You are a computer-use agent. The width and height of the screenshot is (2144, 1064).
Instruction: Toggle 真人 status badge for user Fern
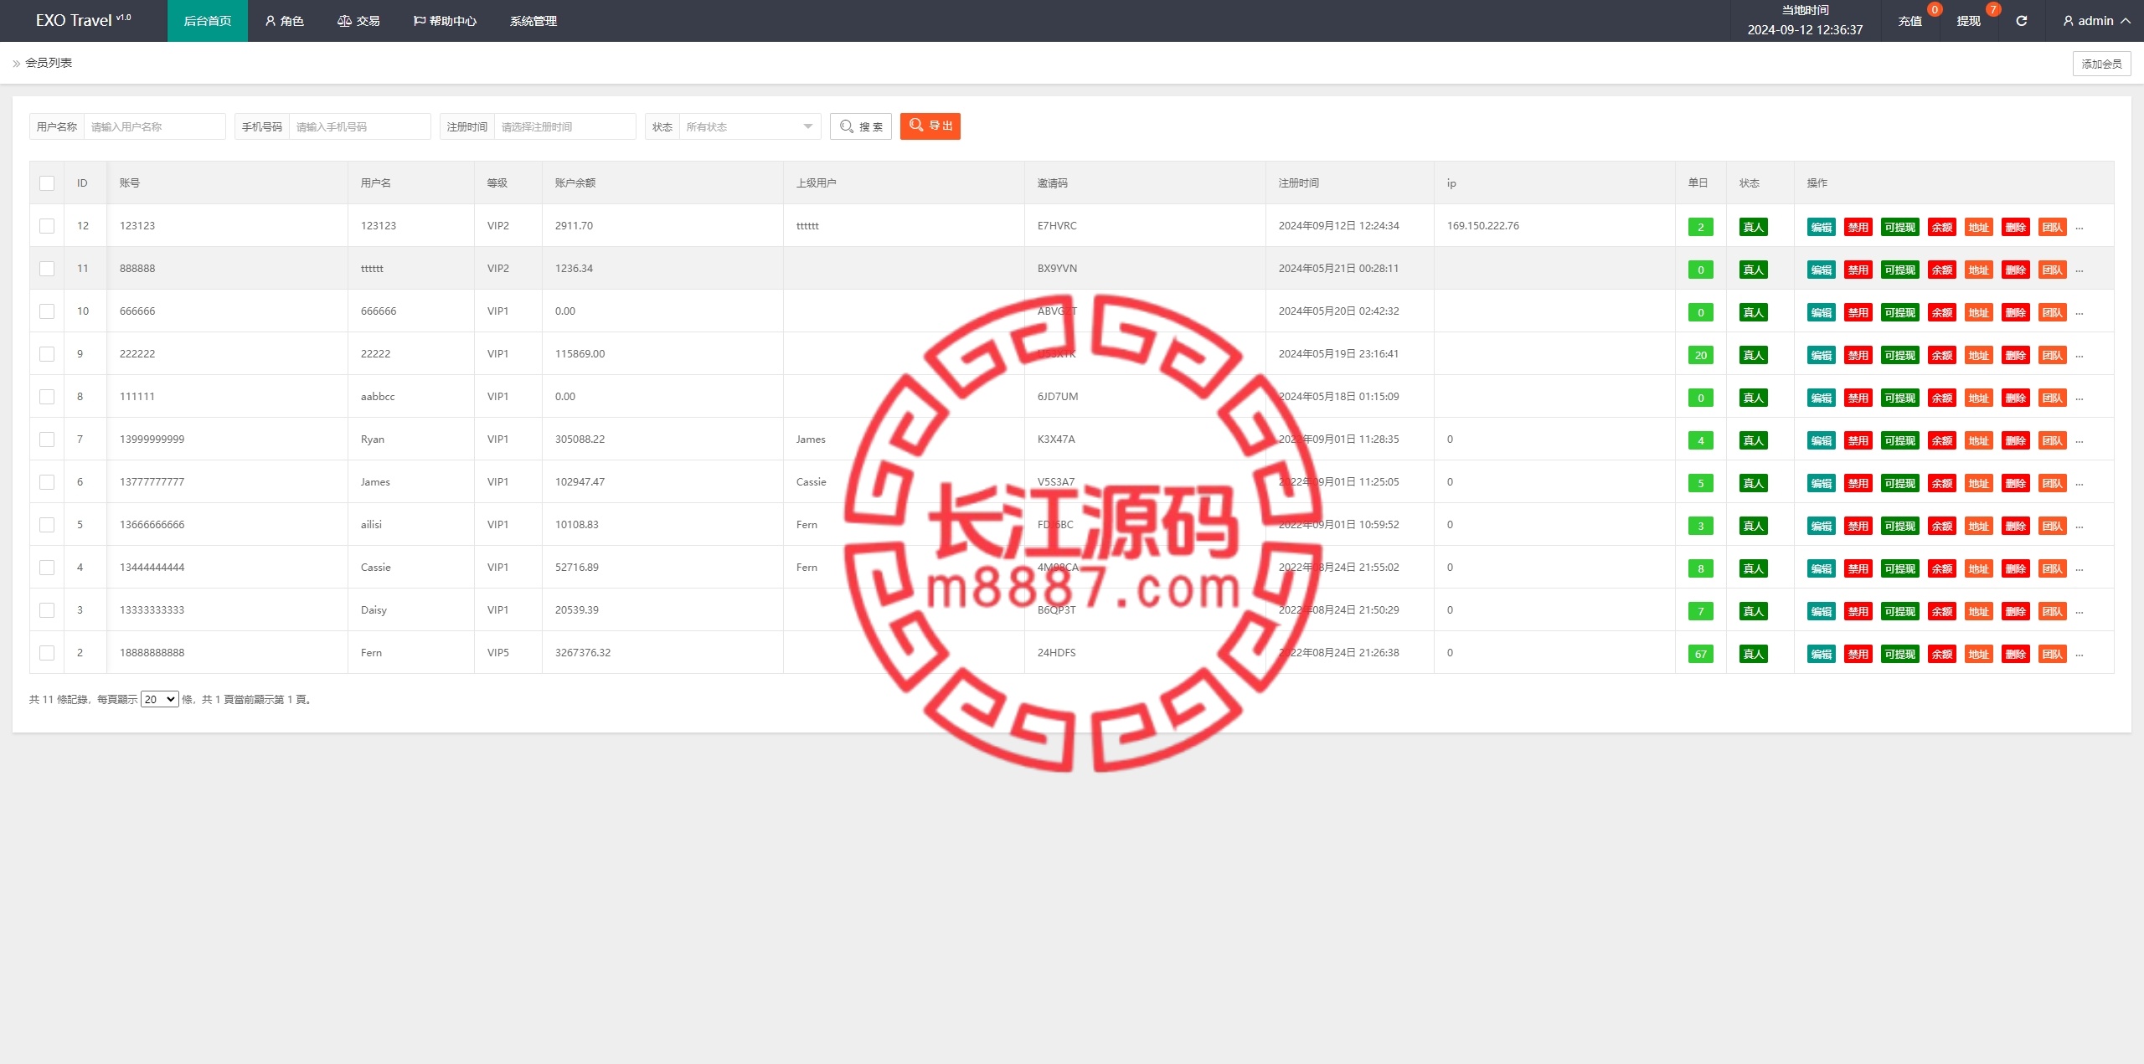(1753, 654)
